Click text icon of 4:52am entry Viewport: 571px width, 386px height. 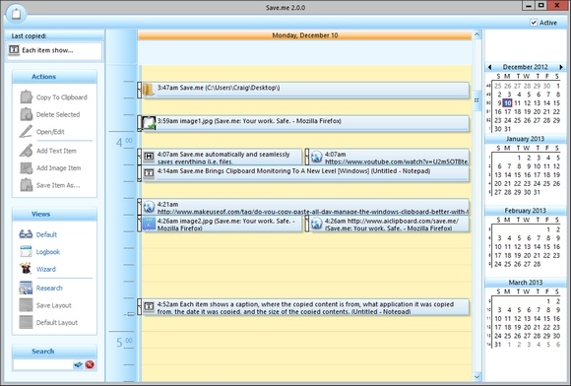tap(149, 306)
